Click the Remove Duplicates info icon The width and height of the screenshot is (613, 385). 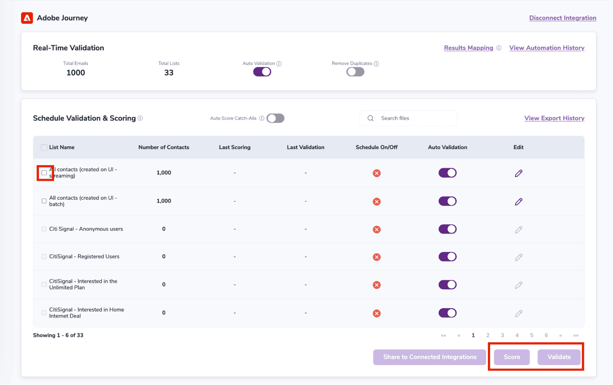(377, 64)
